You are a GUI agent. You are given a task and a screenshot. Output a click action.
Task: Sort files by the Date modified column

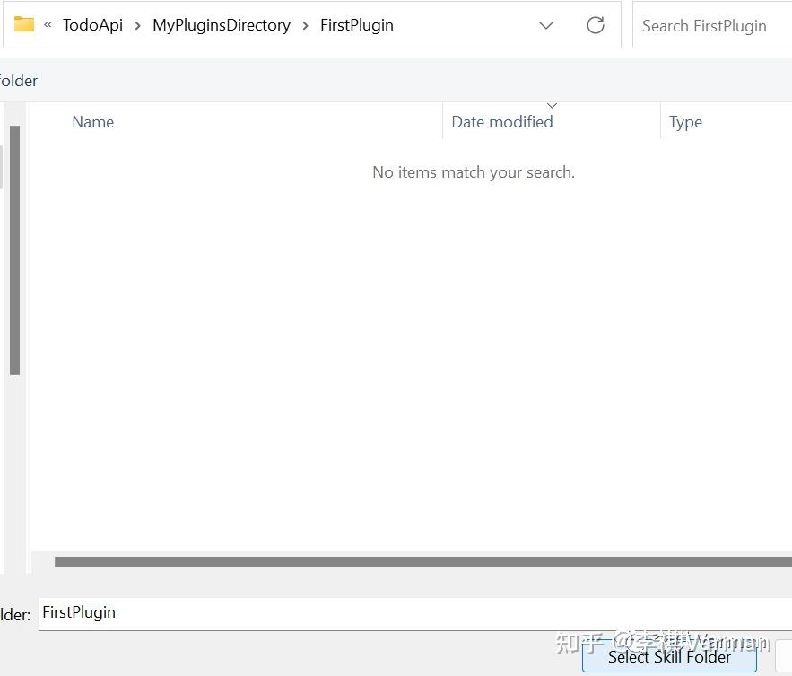coord(502,122)
